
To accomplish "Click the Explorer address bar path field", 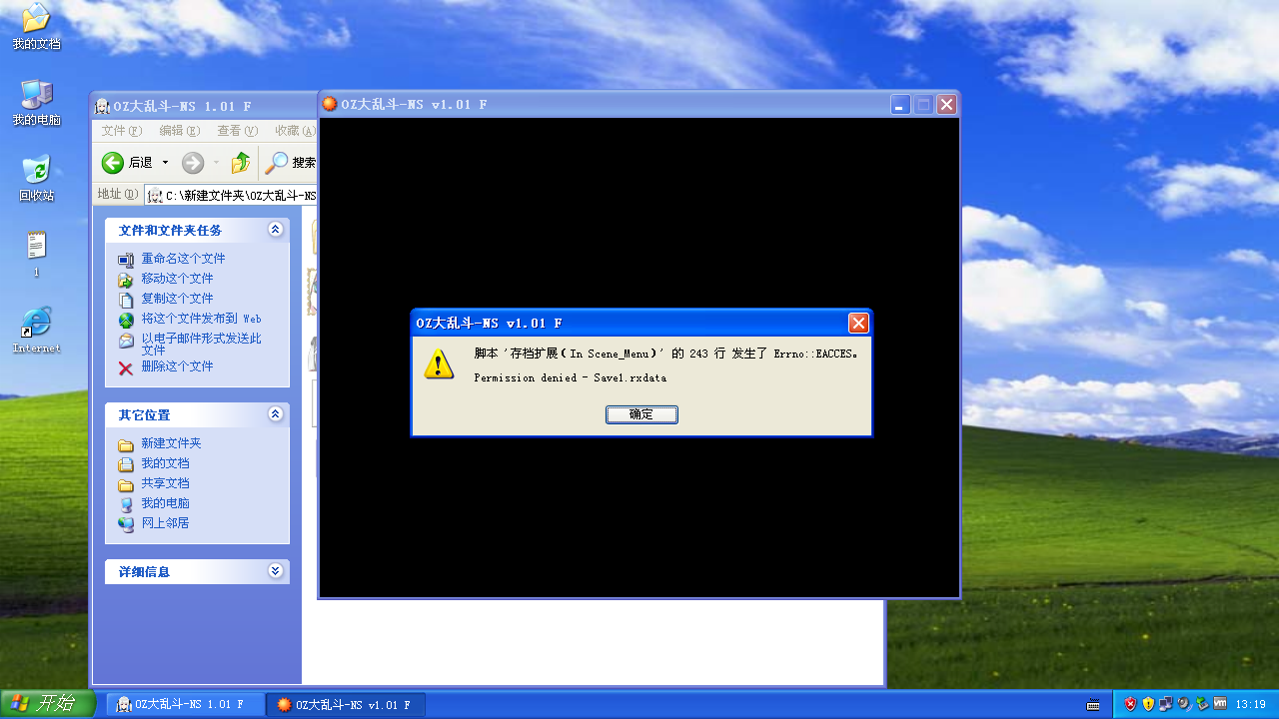I will click(x=231, y=195).
